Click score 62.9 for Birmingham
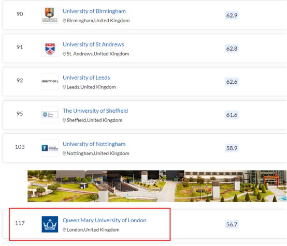 click(232, 16)
